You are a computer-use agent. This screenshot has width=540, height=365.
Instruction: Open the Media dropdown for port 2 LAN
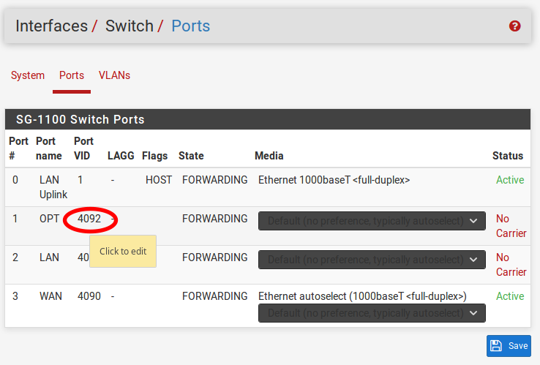pyautogui.click(x=372, y=260)
